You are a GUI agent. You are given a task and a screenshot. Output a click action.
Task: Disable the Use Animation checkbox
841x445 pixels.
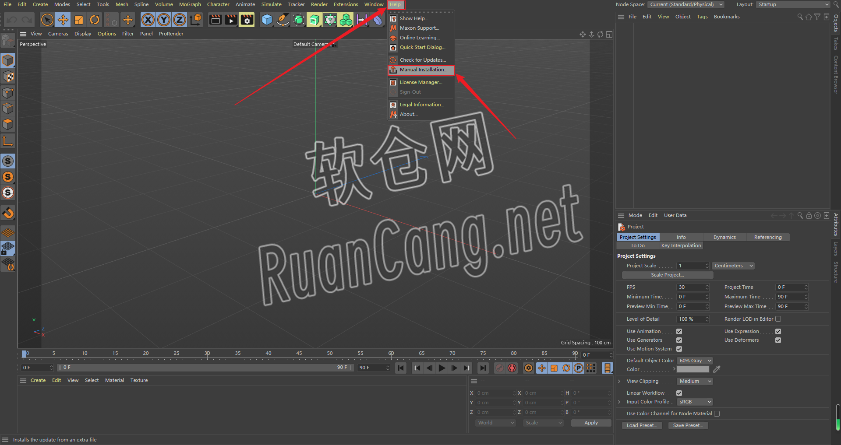679,331
